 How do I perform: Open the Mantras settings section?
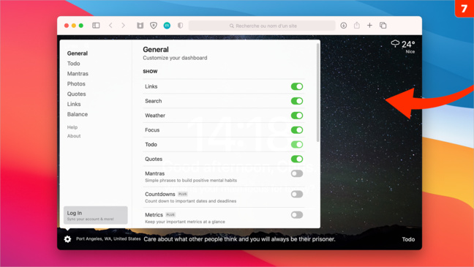tap(78, 74)
